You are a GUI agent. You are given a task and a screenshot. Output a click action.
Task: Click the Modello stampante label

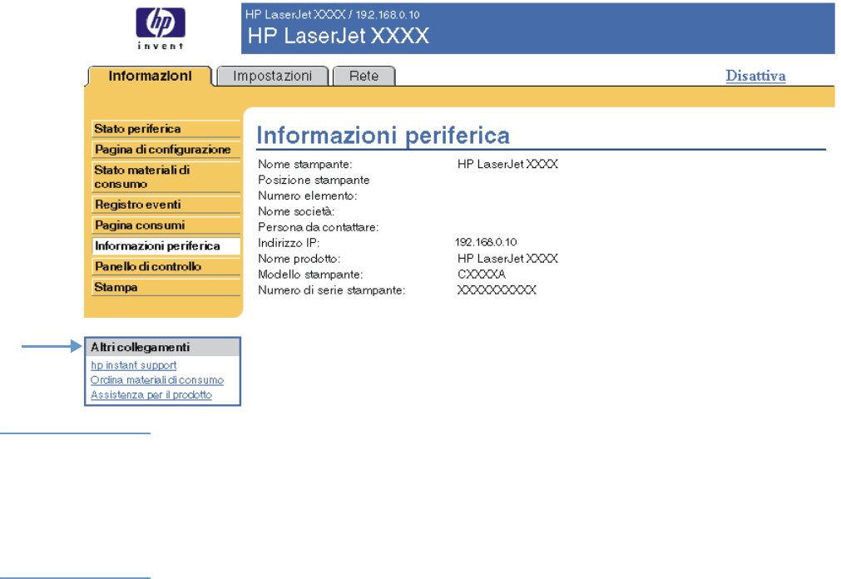(x=310, y=275)
